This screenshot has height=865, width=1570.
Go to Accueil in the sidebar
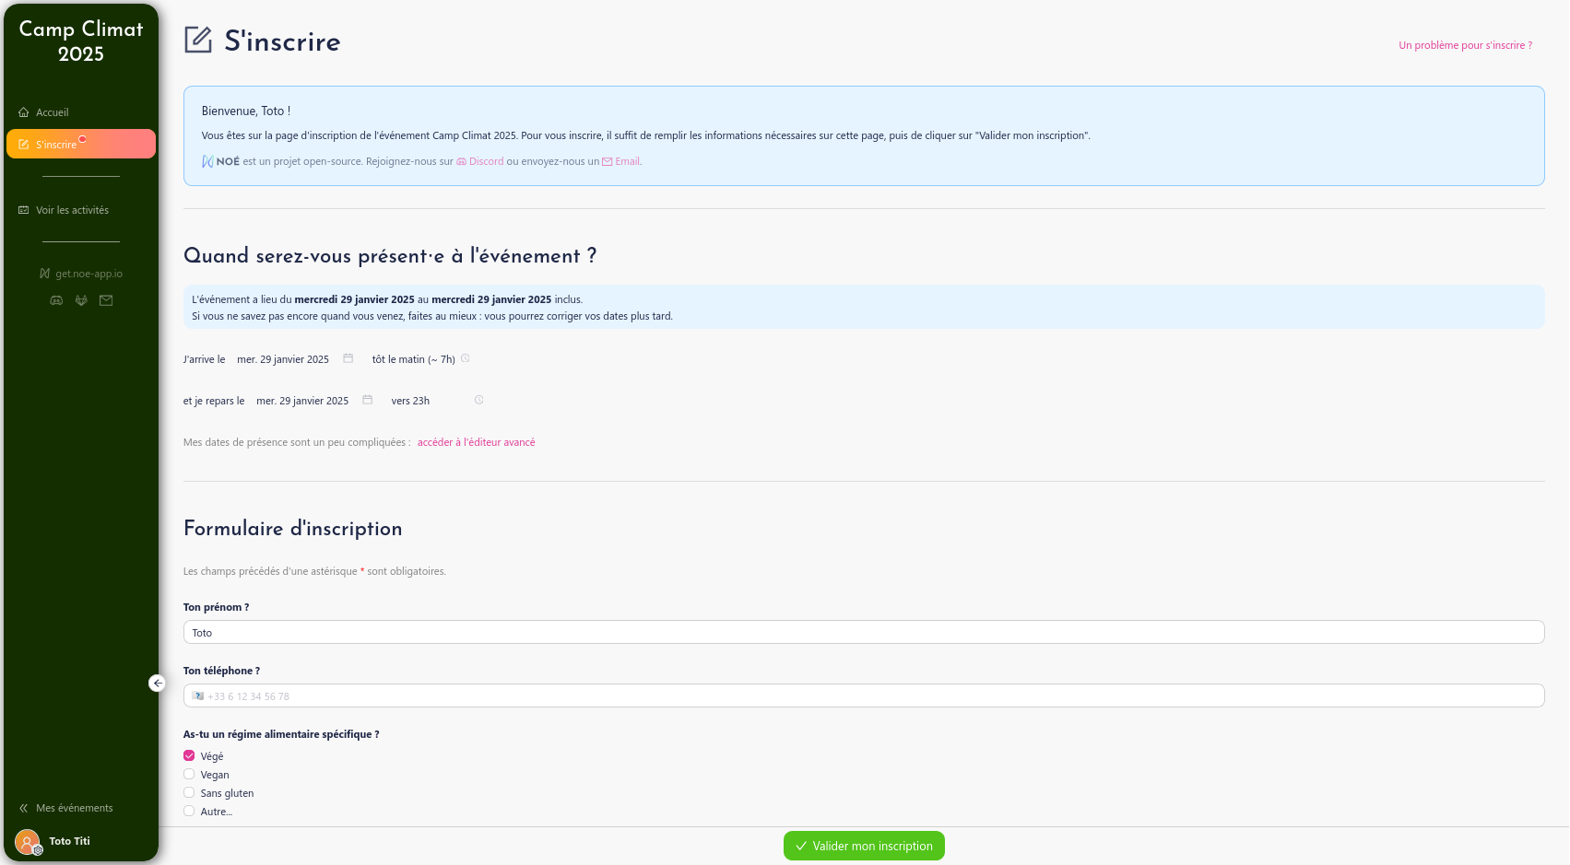pyautogui.click(x=53, y=112)
